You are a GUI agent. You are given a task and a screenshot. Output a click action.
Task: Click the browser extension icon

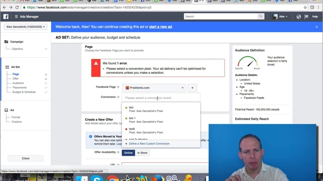point(312,8)
